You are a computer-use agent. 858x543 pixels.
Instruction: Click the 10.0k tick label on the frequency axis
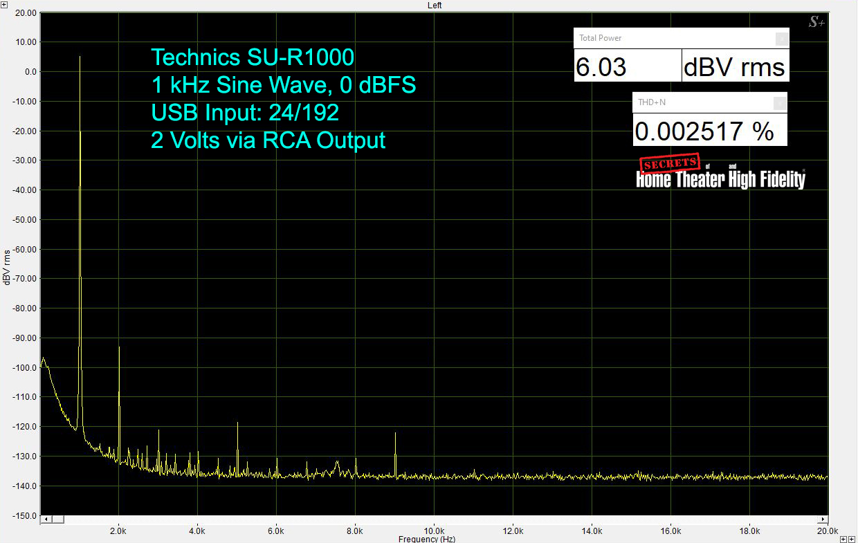click(434, 531)
